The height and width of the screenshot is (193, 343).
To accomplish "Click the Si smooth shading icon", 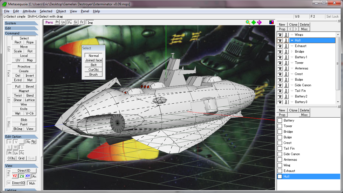I will pyautogui.click(x=75, y=22).
